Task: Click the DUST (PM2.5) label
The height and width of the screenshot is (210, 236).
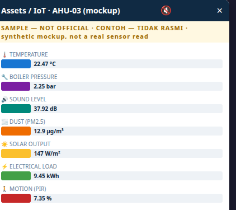Action: click(27, 122)
